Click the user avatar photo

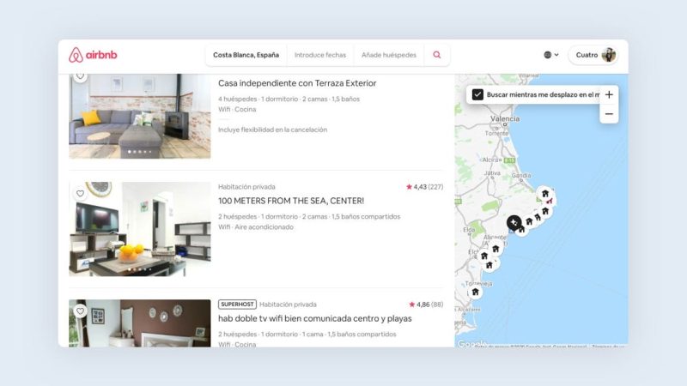point(609,55)
